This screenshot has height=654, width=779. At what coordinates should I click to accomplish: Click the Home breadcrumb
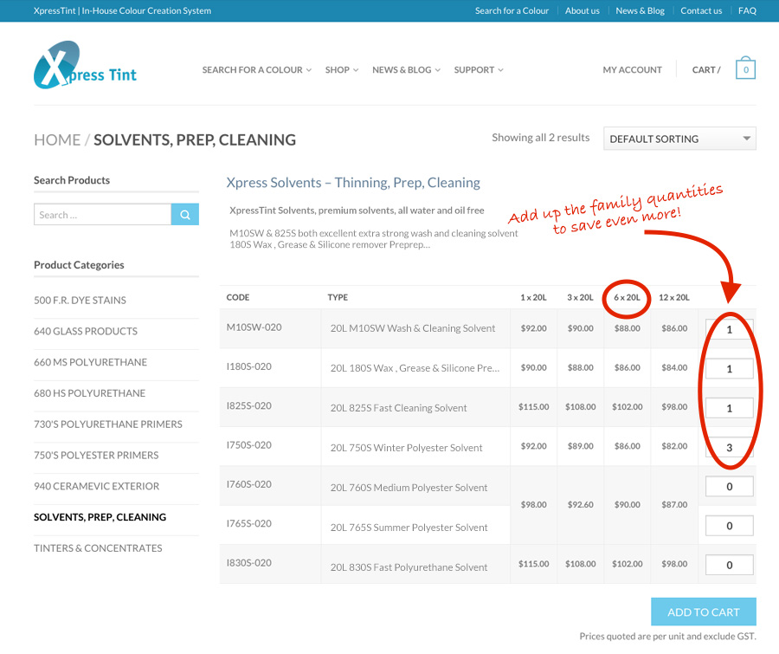(57, 140)
